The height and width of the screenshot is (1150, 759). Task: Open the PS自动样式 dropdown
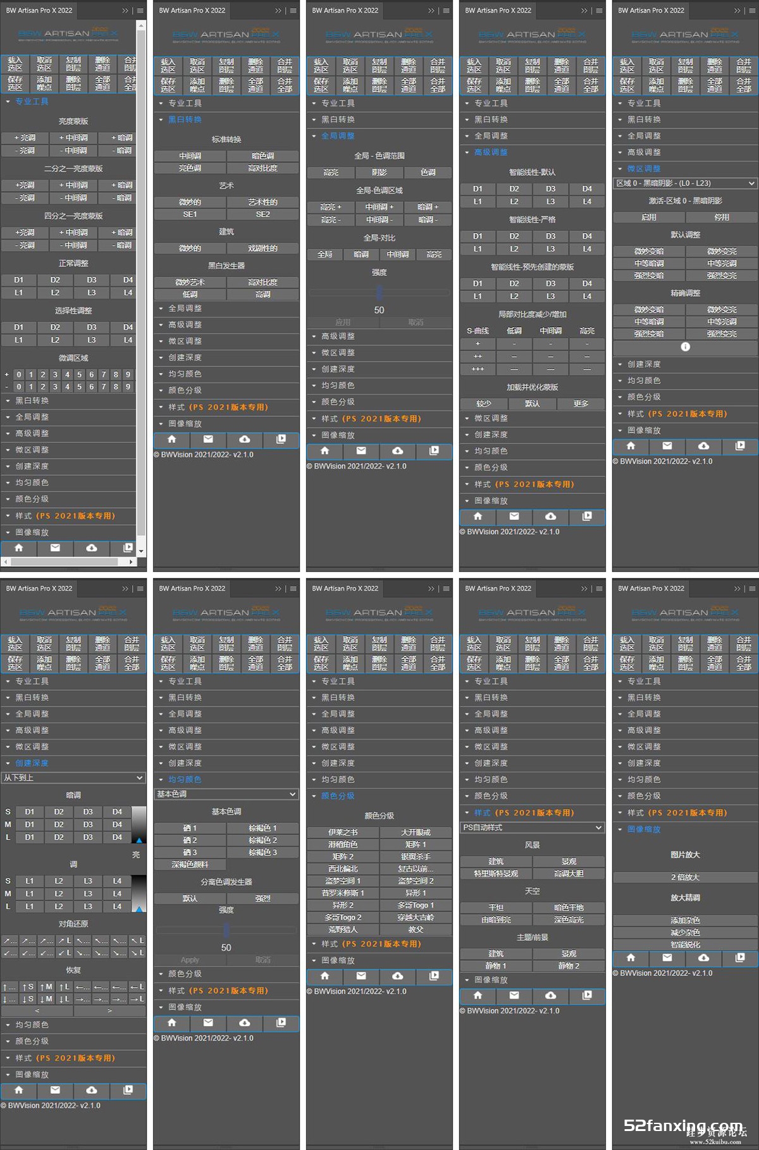533,827
